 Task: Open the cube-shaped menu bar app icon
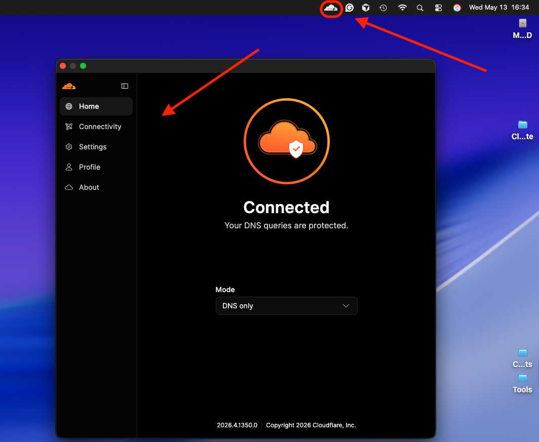pyautogui.click(x=366, y=8)
